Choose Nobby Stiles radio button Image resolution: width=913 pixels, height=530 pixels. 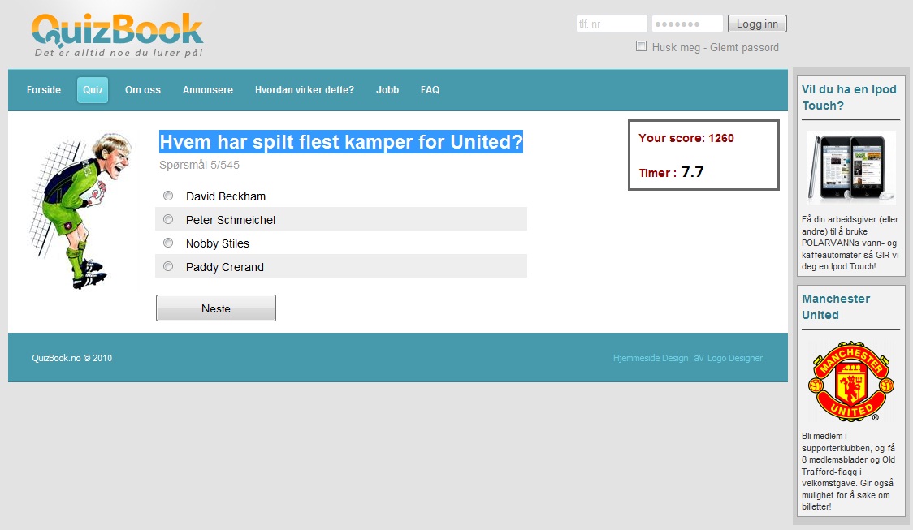click(168, 243)
